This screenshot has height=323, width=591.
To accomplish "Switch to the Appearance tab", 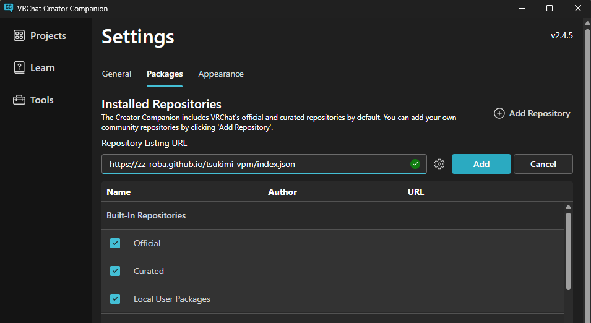I will 221,74.
